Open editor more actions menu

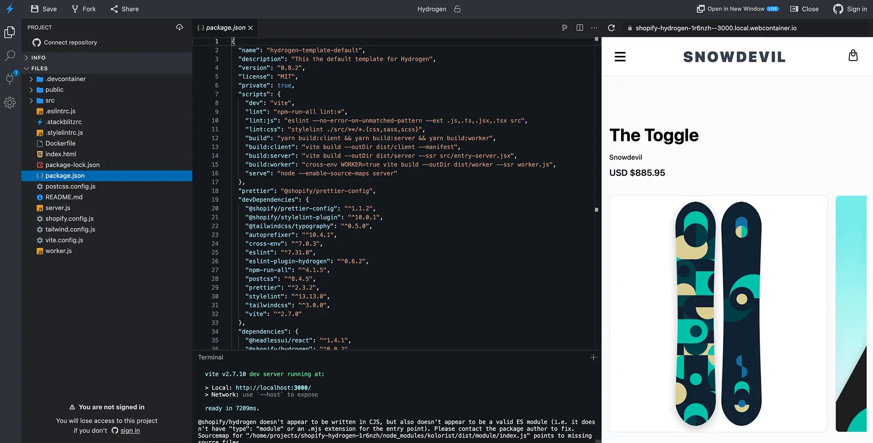tap(594, 27)
